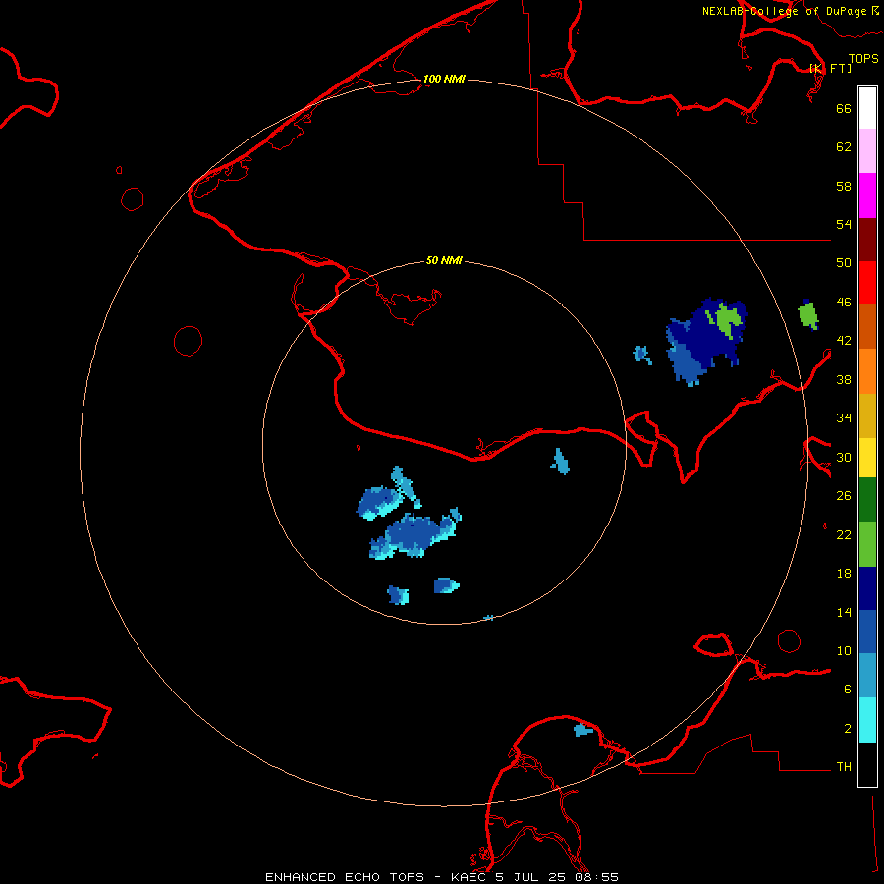The width and height of the screenshot is (884, 884).
Task: Click the legend value 22
Action: (x=844, y=535)
